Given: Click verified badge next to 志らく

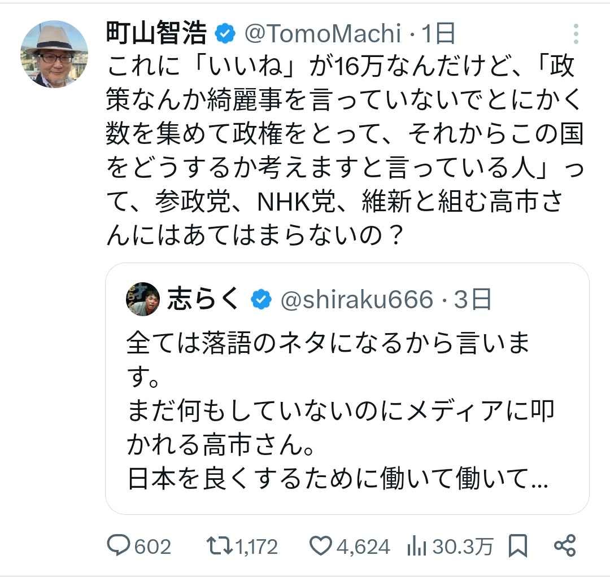Looking at the screenshot, I should pyautogui.click(x=260, y=299).
